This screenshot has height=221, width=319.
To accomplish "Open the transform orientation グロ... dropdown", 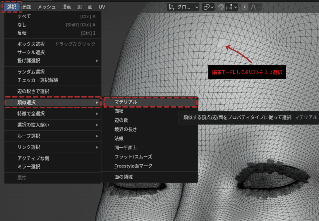I will click(x=183, y=7).
